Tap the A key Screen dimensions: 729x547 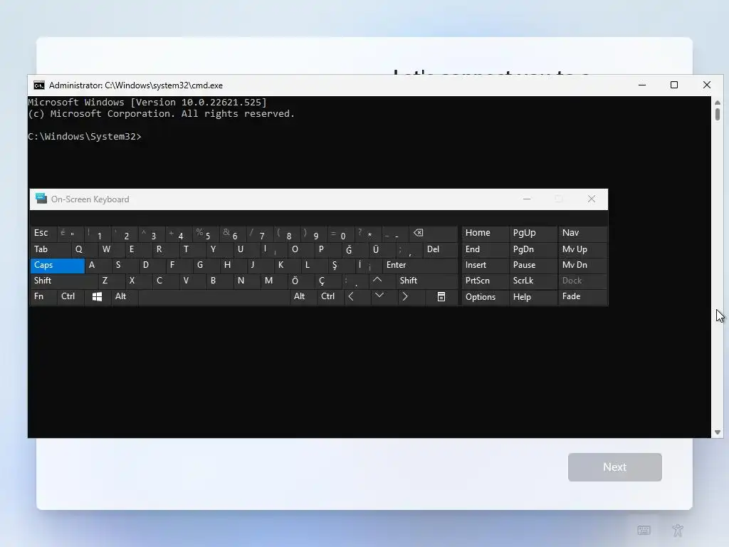[x=98, y=265]
